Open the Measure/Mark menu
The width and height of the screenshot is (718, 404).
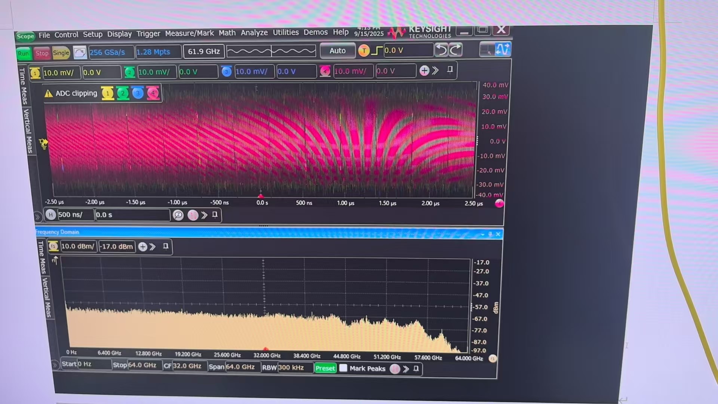pos(189,33)
